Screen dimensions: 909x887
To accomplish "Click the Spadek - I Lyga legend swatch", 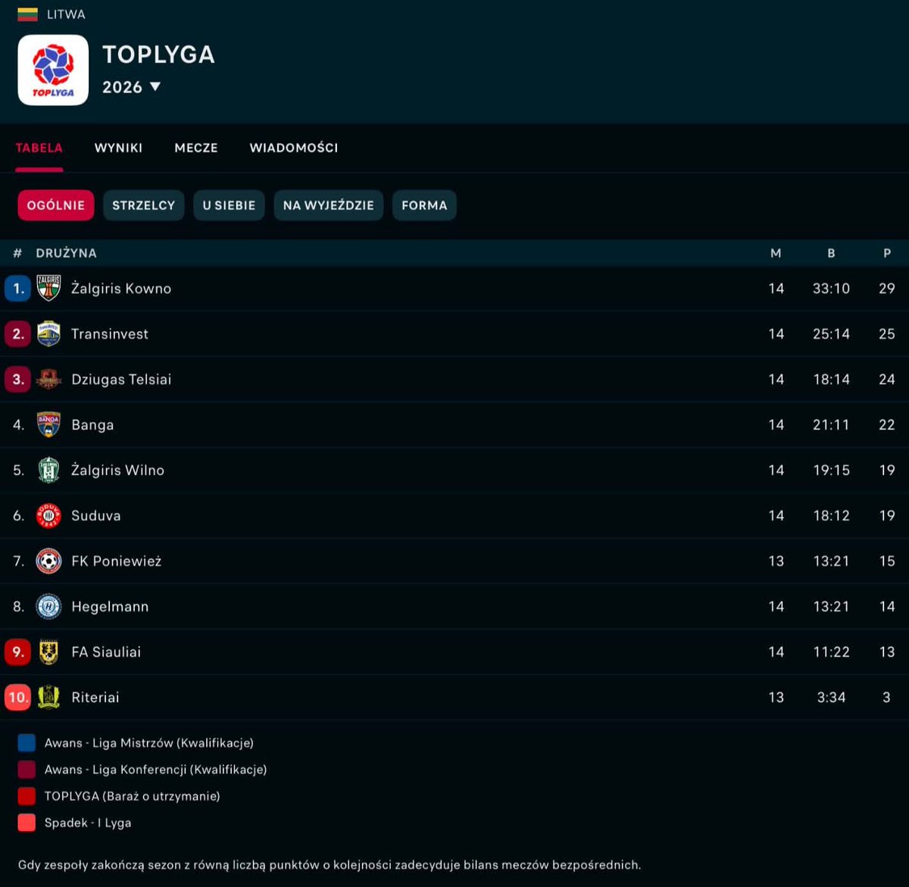I will [x=27, y=823].
